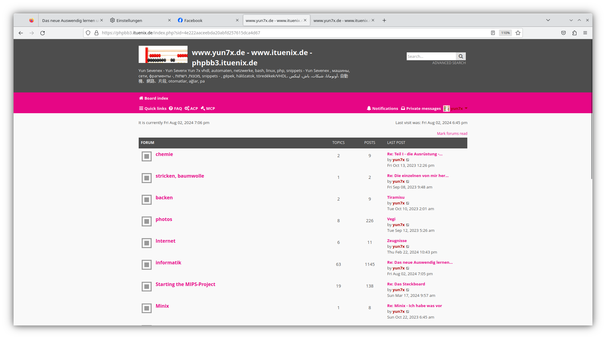The height and width of the screenshot is (339, 606).
Task: Open the Notifications bell
Action: pos(382,108)
